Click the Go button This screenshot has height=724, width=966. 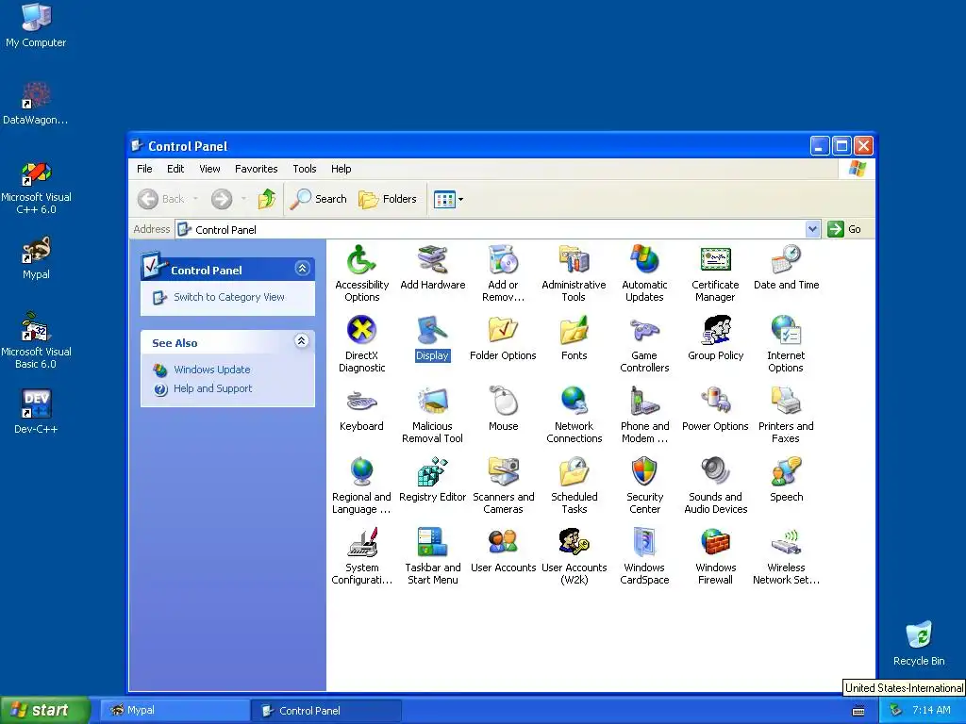844,229
